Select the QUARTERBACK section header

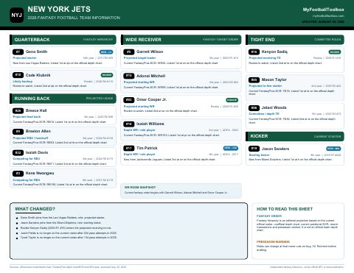[63, 40]
